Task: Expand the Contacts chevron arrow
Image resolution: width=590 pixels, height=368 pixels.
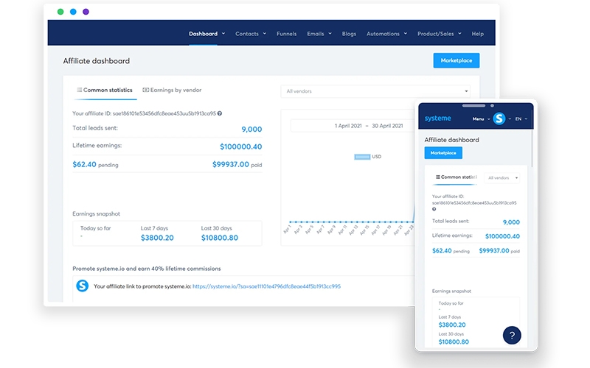Action: point(265,33)
